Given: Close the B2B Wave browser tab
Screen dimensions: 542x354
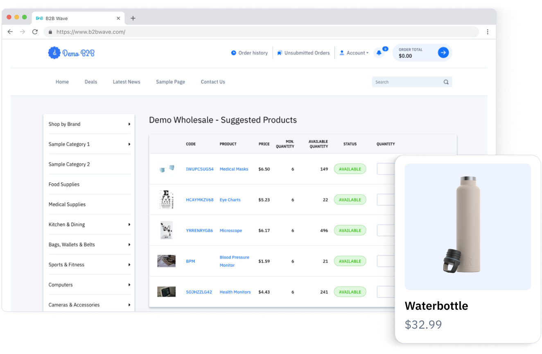Looking at the screenshot, I should coord(118,18).
